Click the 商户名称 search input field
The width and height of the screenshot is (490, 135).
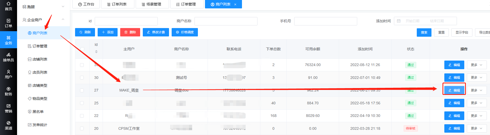tap(226, 21)
